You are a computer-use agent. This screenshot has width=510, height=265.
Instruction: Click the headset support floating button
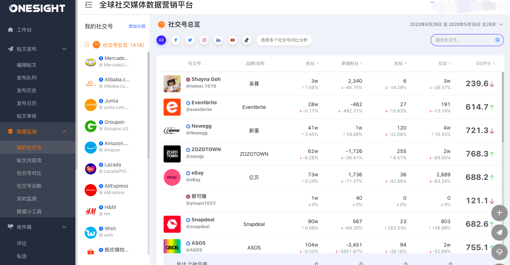tap(499, 252)
